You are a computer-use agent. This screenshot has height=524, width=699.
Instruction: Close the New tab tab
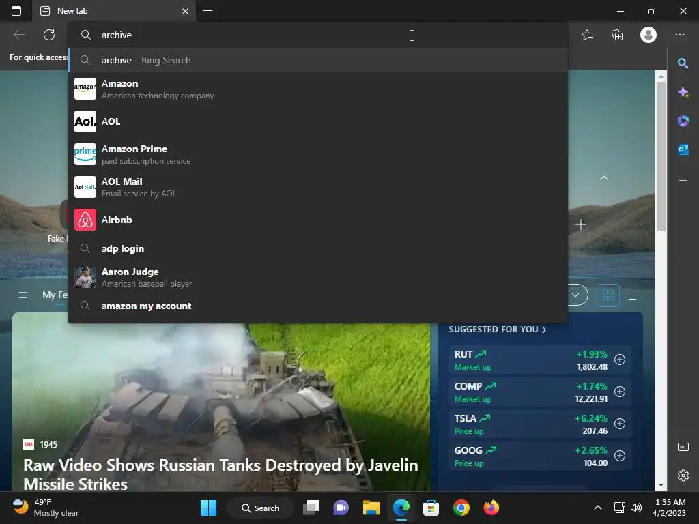pos(185,11)
